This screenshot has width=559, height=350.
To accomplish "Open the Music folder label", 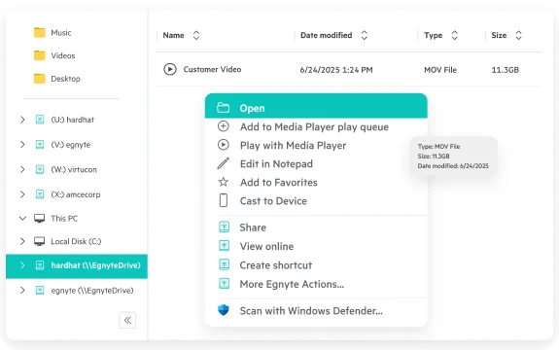I will coord(61,33).
